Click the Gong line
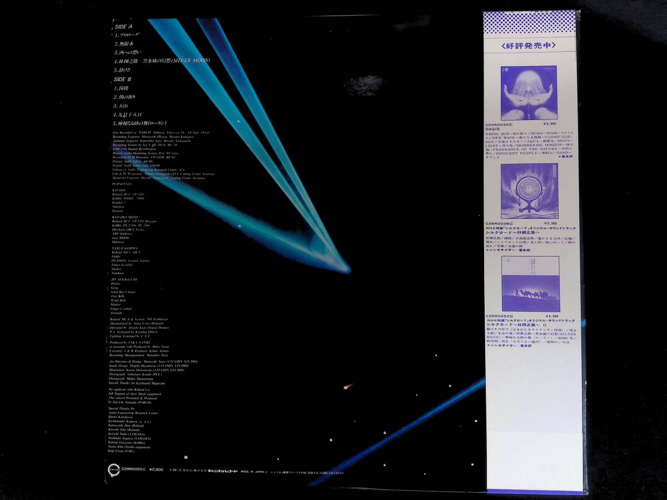The height and width of the screenshot is (500, 667). [115, 288]
